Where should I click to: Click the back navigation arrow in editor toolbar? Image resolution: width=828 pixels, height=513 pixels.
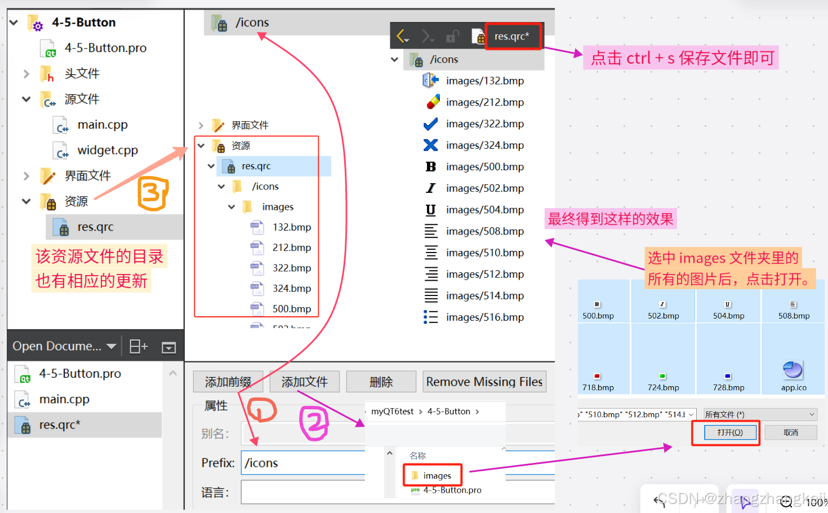(x=402, y=37)
